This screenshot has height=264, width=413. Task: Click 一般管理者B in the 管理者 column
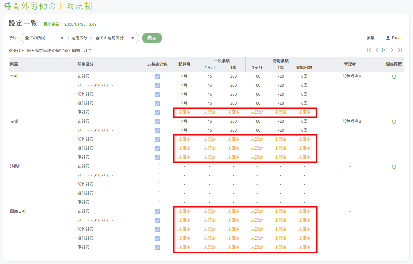click(x=350, y=121)
